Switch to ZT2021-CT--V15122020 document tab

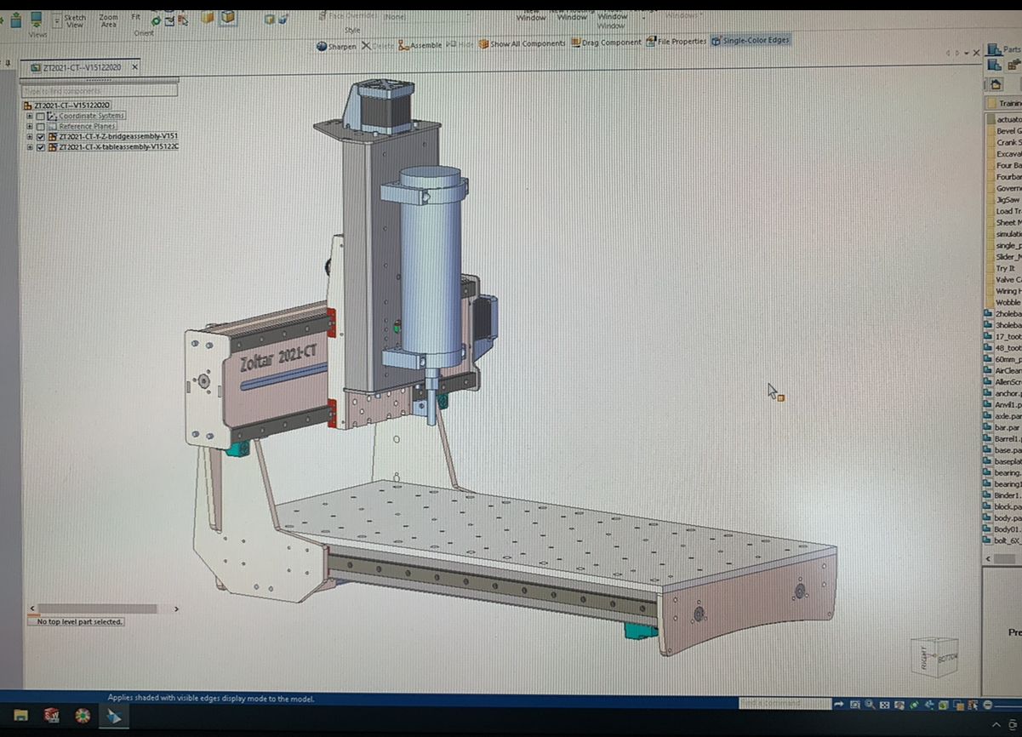pos(80,66)
